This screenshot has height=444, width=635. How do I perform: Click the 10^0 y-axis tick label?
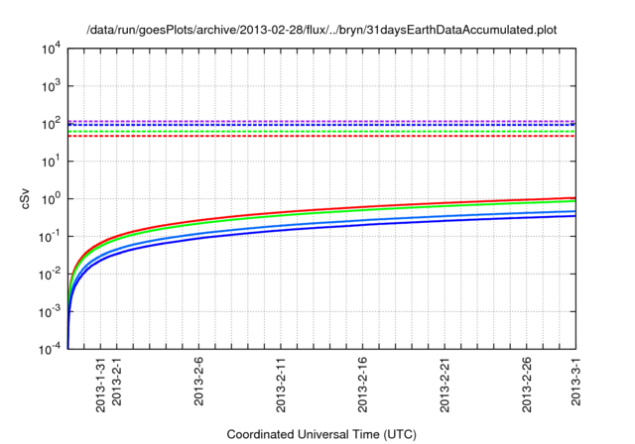click(x=51, y=199)
